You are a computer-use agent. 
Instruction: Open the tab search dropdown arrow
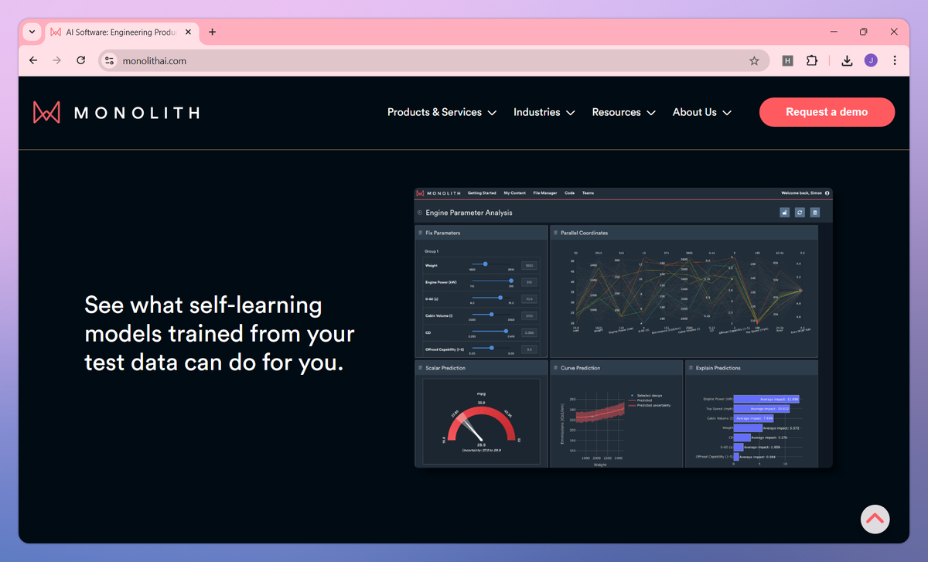pyautogui.click(x=32, y=32)
